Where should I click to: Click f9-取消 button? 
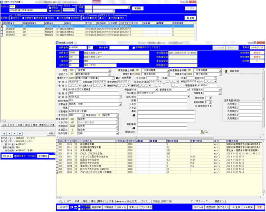pyautogui.click(x=248, y=207)
